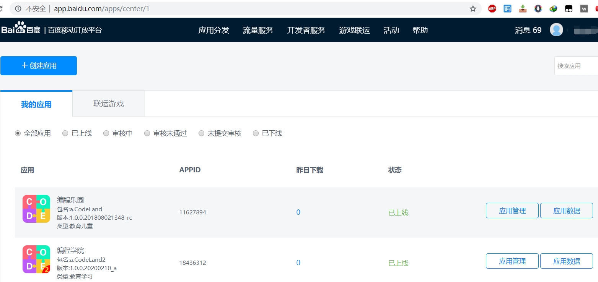Click APPID 11627894
The height and width of the screenshot is (282, 598).
[192, 212]
